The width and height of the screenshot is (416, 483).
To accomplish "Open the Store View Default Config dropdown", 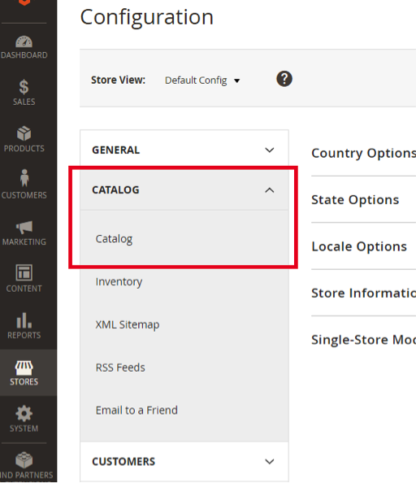I will pyautogui.click(x=202, y=80).
